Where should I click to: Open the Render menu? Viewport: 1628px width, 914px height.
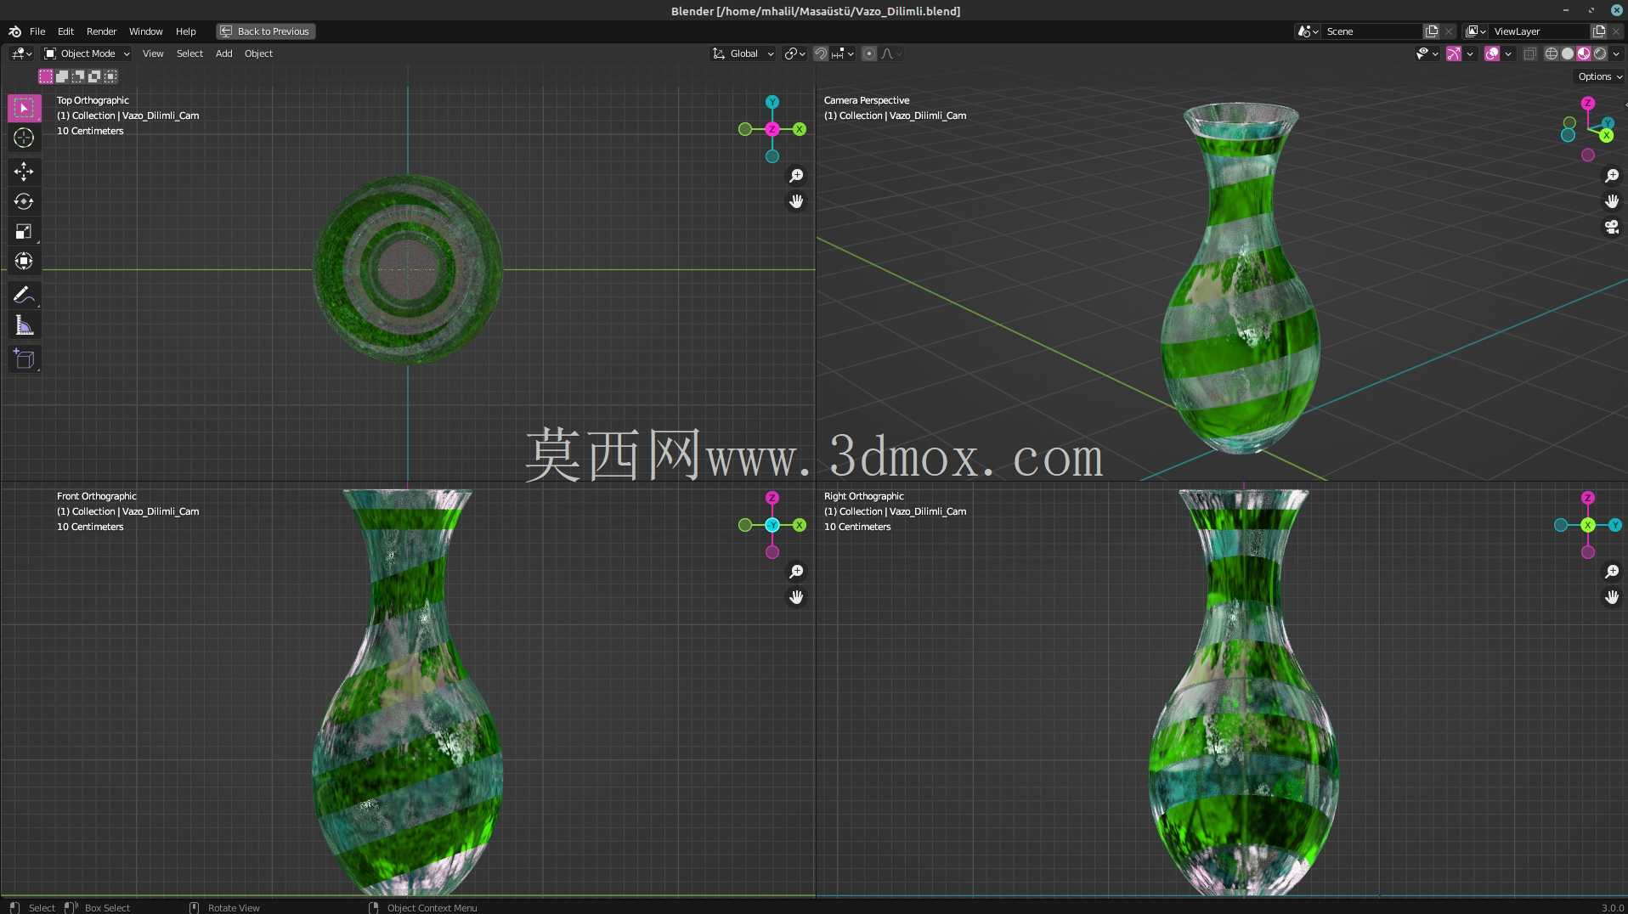point(101,31)
